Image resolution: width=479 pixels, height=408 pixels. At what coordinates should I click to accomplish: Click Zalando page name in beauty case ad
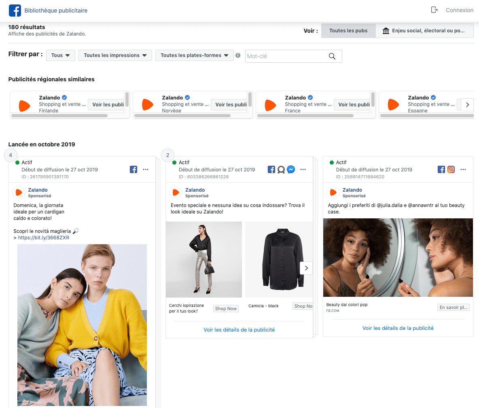click(352, 190)
